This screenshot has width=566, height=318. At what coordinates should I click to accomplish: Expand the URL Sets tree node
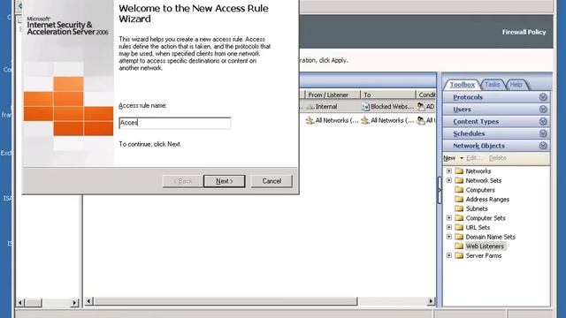pos(449,227)
